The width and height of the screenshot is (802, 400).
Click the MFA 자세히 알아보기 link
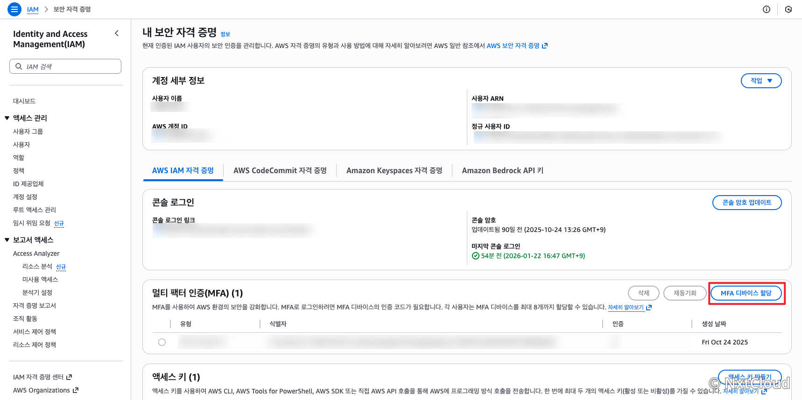coord(626,308)
